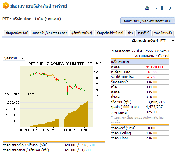Switch to English language link
178x153 pixels.
170,8
